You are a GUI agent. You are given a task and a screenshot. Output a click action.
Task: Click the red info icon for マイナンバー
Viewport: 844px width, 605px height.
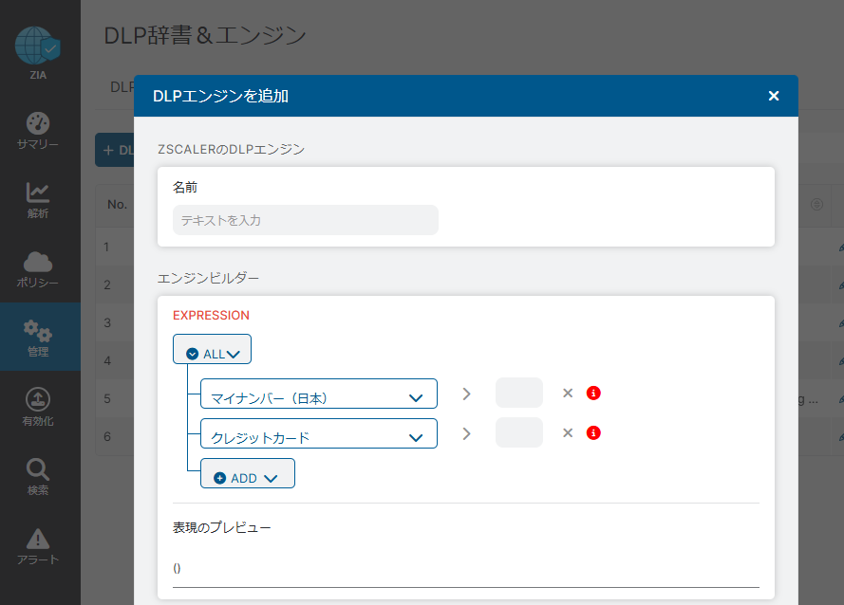[593, 394]
